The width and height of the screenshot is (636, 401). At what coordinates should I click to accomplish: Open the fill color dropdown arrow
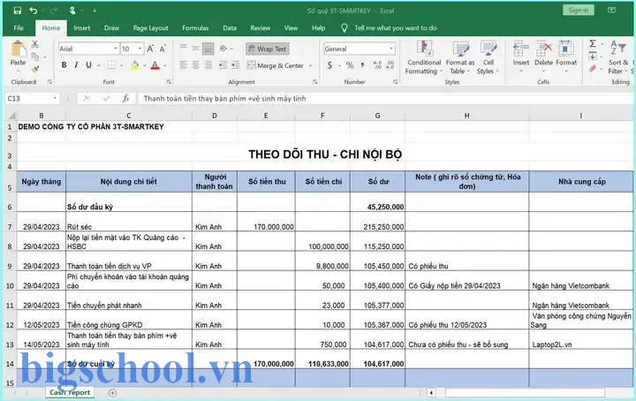[144, 65]
